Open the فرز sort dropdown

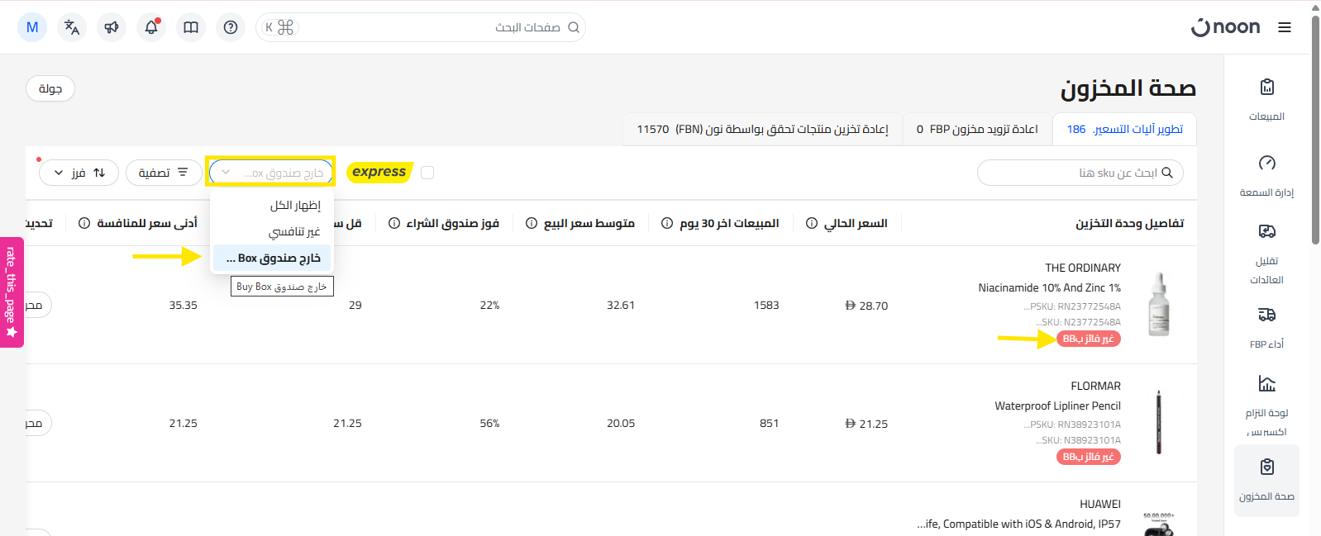point(79,173)
